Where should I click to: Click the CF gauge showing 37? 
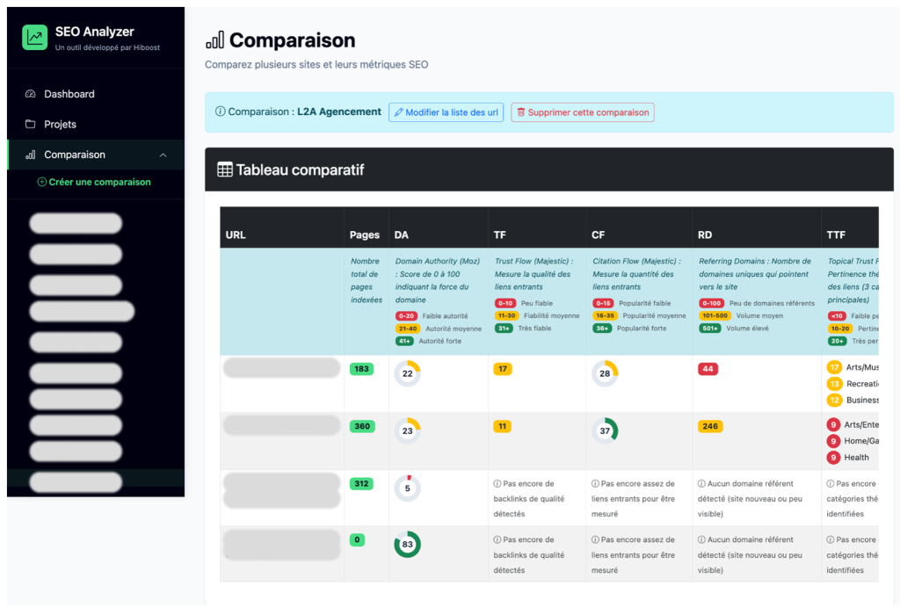[605, 431]
